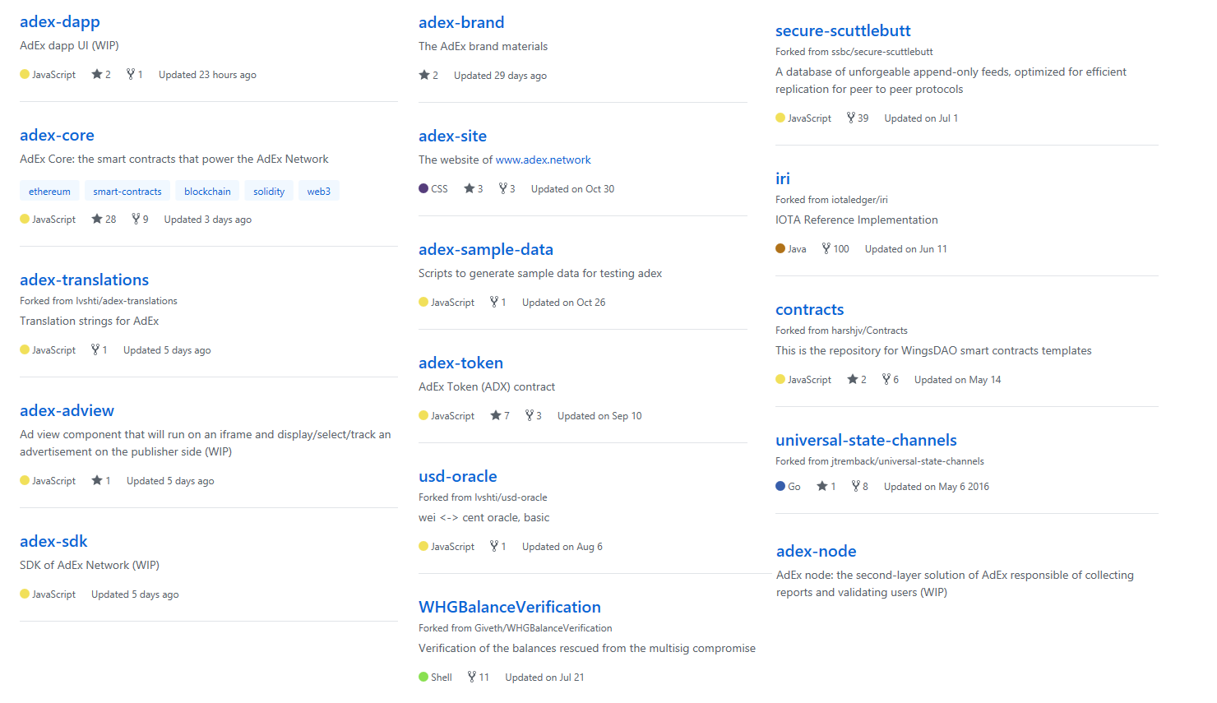Open the contracts repository

[809, 309]
